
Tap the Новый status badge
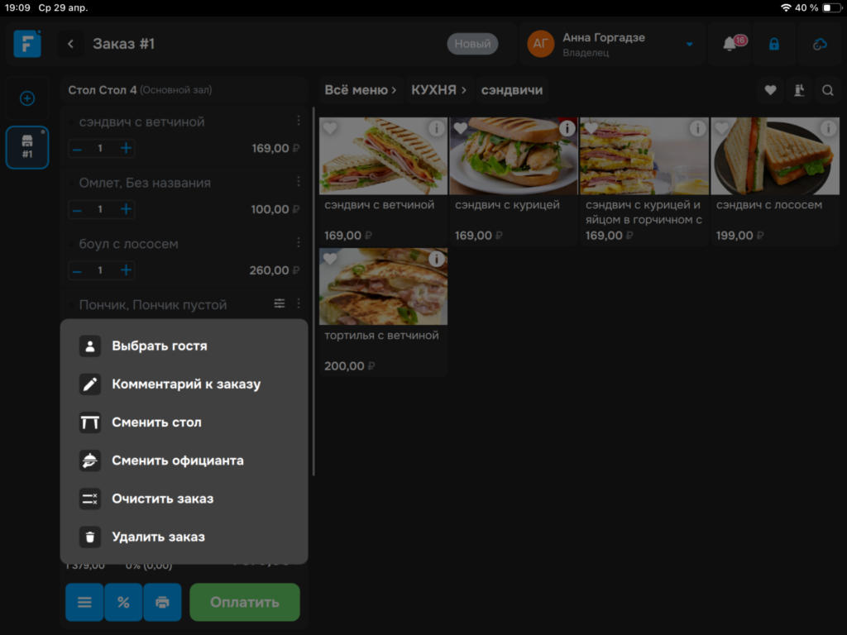472,44
